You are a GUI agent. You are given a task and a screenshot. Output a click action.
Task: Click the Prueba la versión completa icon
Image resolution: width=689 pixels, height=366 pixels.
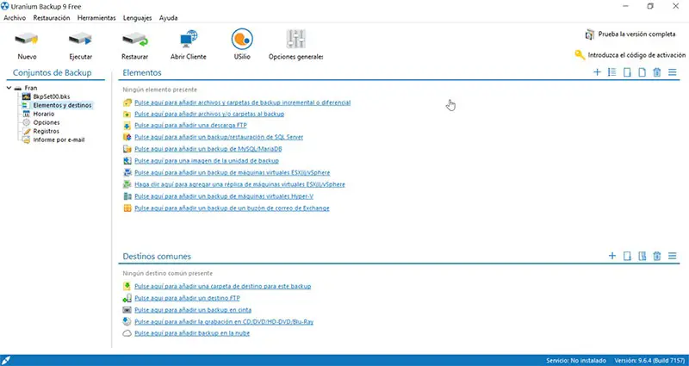click(590, 34)
